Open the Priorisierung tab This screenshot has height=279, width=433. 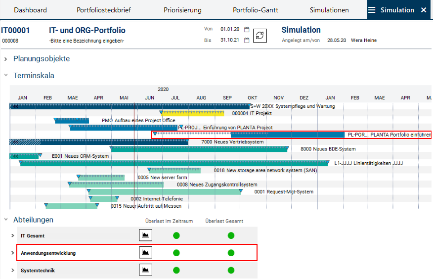(x=182, y=10)
